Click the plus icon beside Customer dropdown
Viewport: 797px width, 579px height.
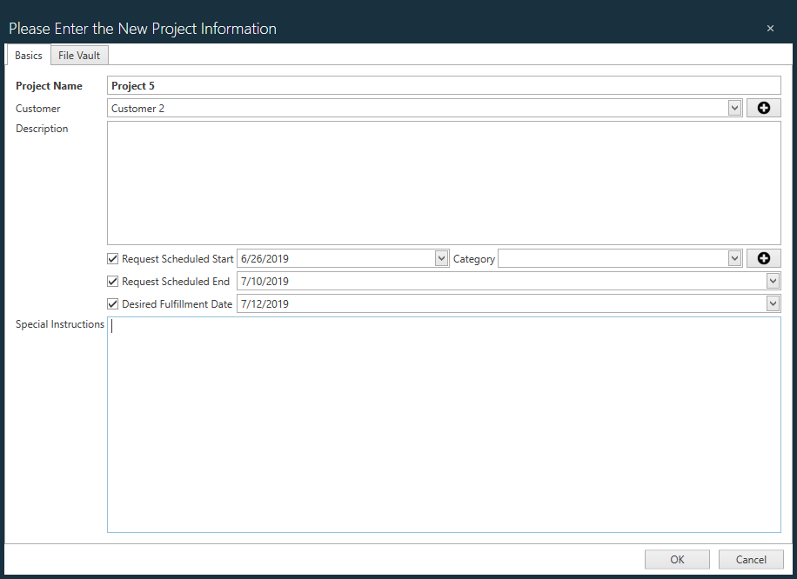pyautogui.click(x=763, y=107)
